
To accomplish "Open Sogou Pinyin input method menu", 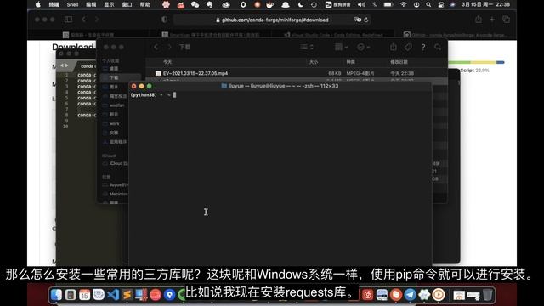I will click(x=337, y=4).
